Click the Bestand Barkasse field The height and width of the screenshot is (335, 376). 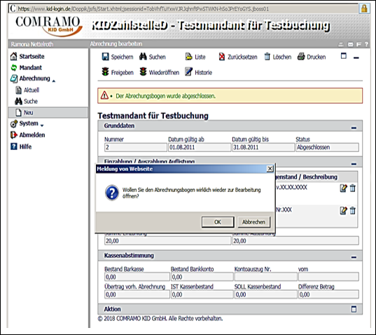pos(137,277)
